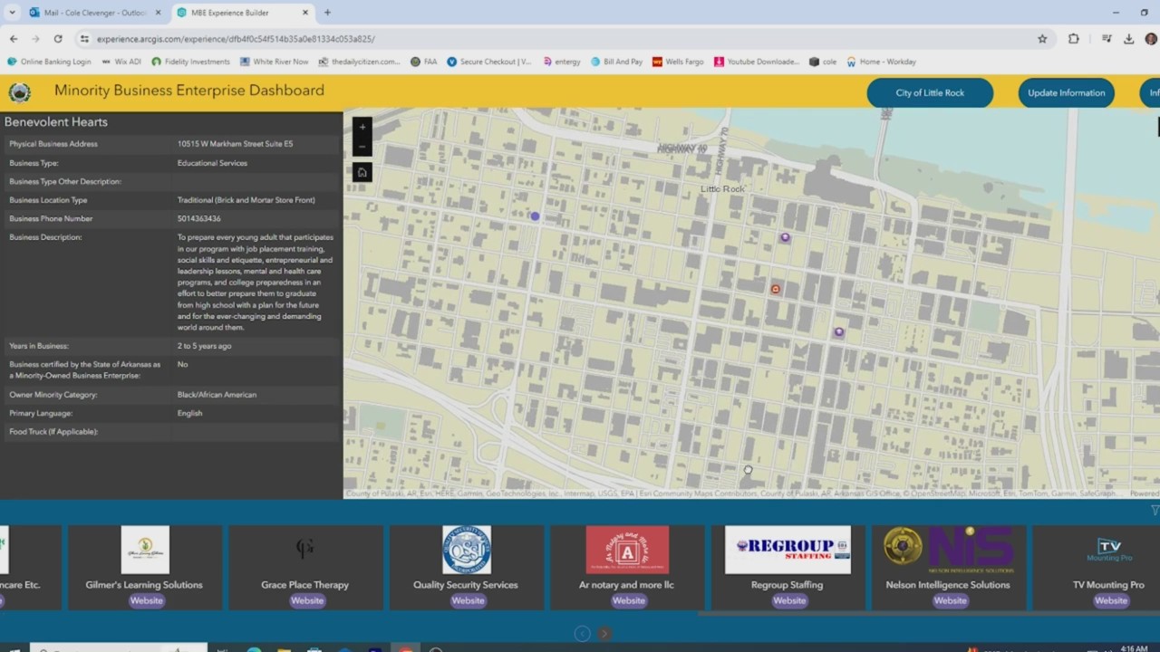This screenshot has height=652, width=1160.
Task: Zoom in on the map with plus icon
Action: pos(362,127)
